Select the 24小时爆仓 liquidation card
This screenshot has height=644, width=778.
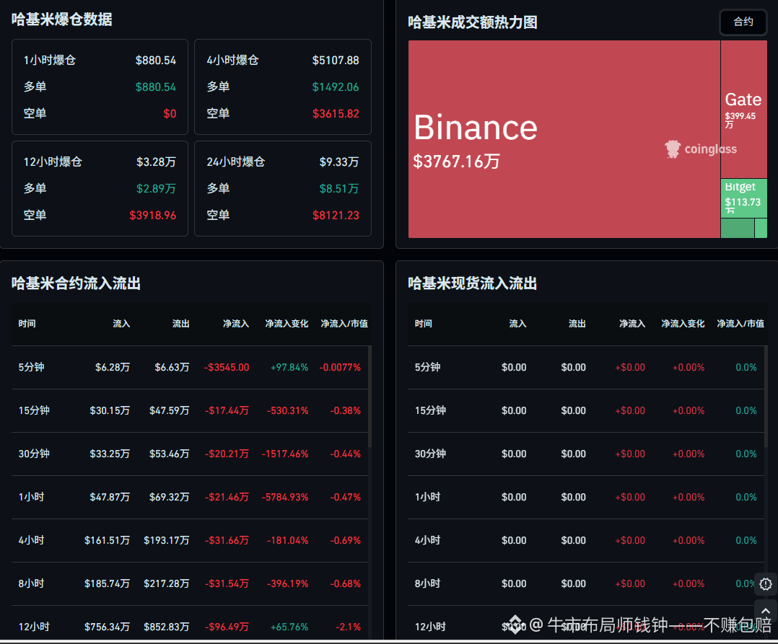click(x=283, y=188)
